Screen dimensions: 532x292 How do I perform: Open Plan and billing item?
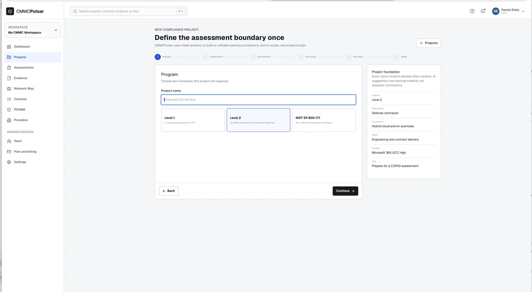tap(33, 151)
